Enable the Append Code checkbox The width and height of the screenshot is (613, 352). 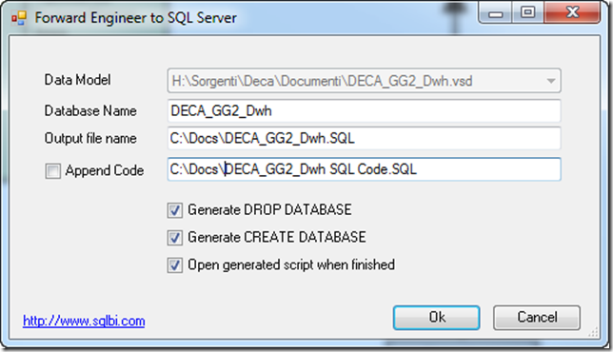[x=52, y=170]
